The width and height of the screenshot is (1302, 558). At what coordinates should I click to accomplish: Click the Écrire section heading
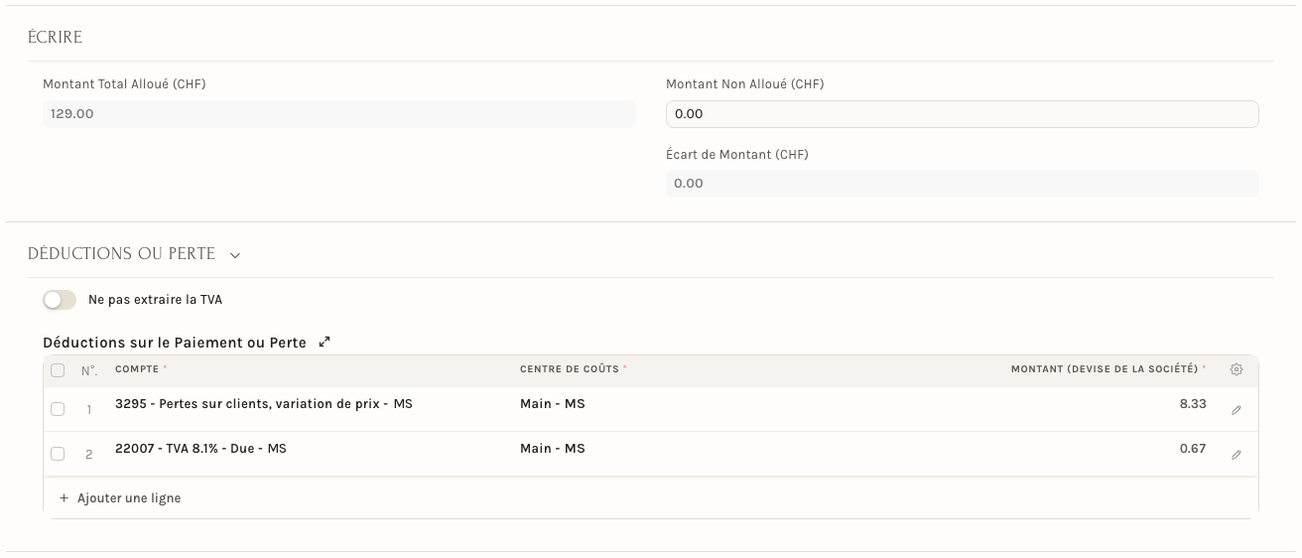(x=55, y=38)
